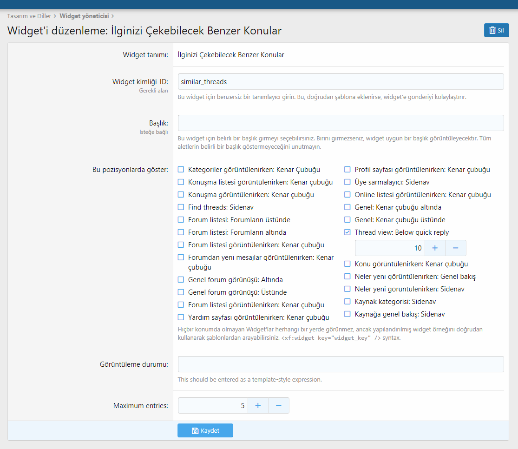Enable Find threads: Sidenav checkbox
This screenshot has height=449, width=518.
(x=181, y=207)
